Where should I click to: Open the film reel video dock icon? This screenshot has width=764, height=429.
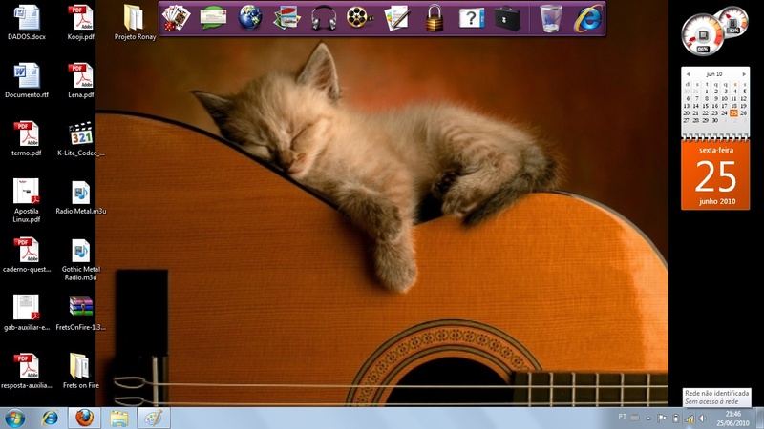pos(360,18)
